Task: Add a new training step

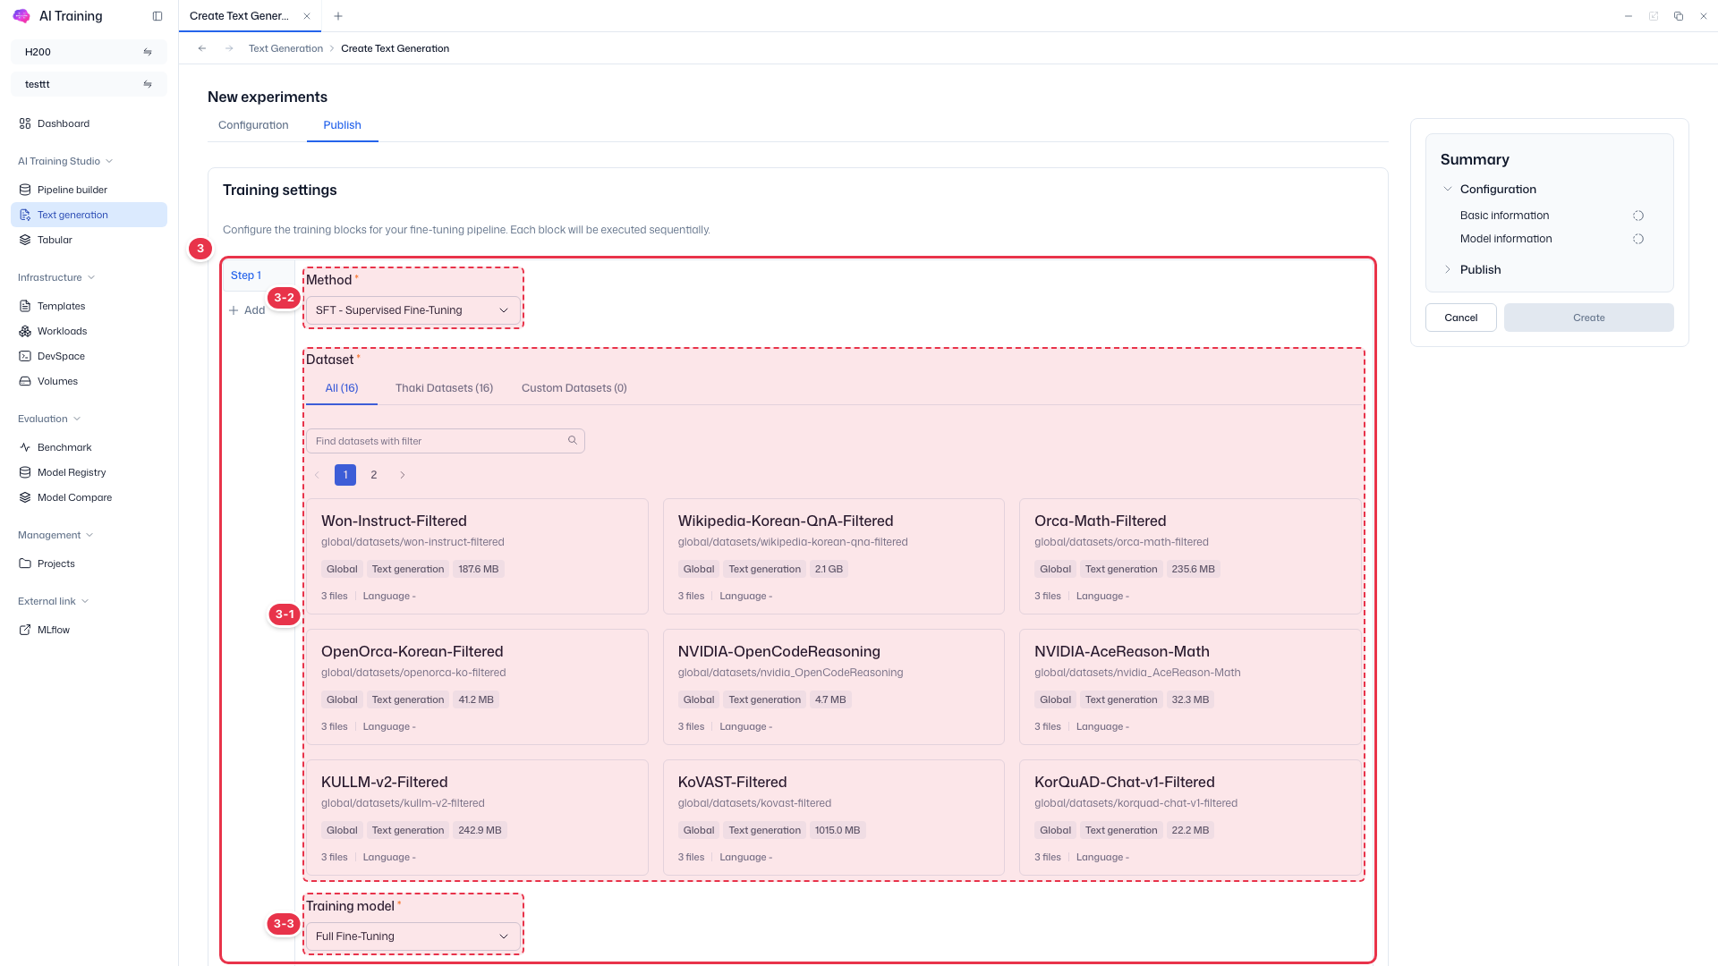Action: [247, 310]
